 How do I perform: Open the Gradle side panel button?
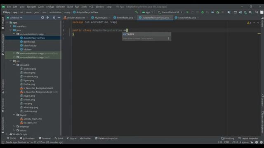(262, 22)
